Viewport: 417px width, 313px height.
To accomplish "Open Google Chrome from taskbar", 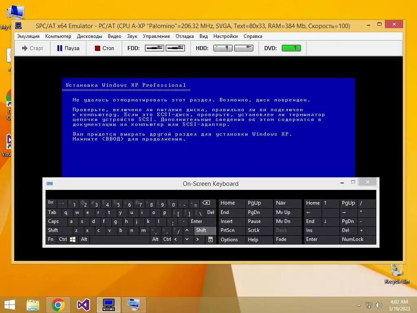I will coord(58,305).
